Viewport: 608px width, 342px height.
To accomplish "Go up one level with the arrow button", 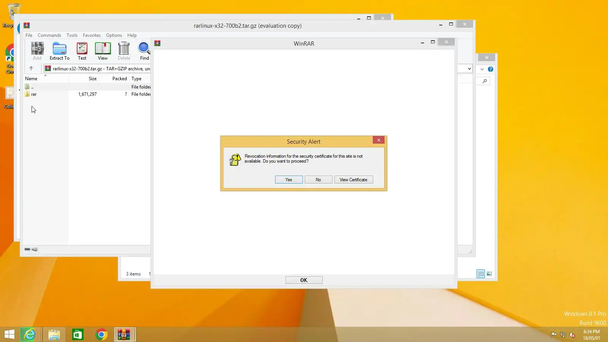I will pyautogui.click(x=31, y=68).
